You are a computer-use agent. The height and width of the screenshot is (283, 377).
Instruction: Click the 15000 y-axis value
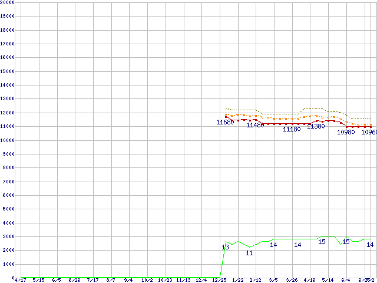tap(8, 71)
